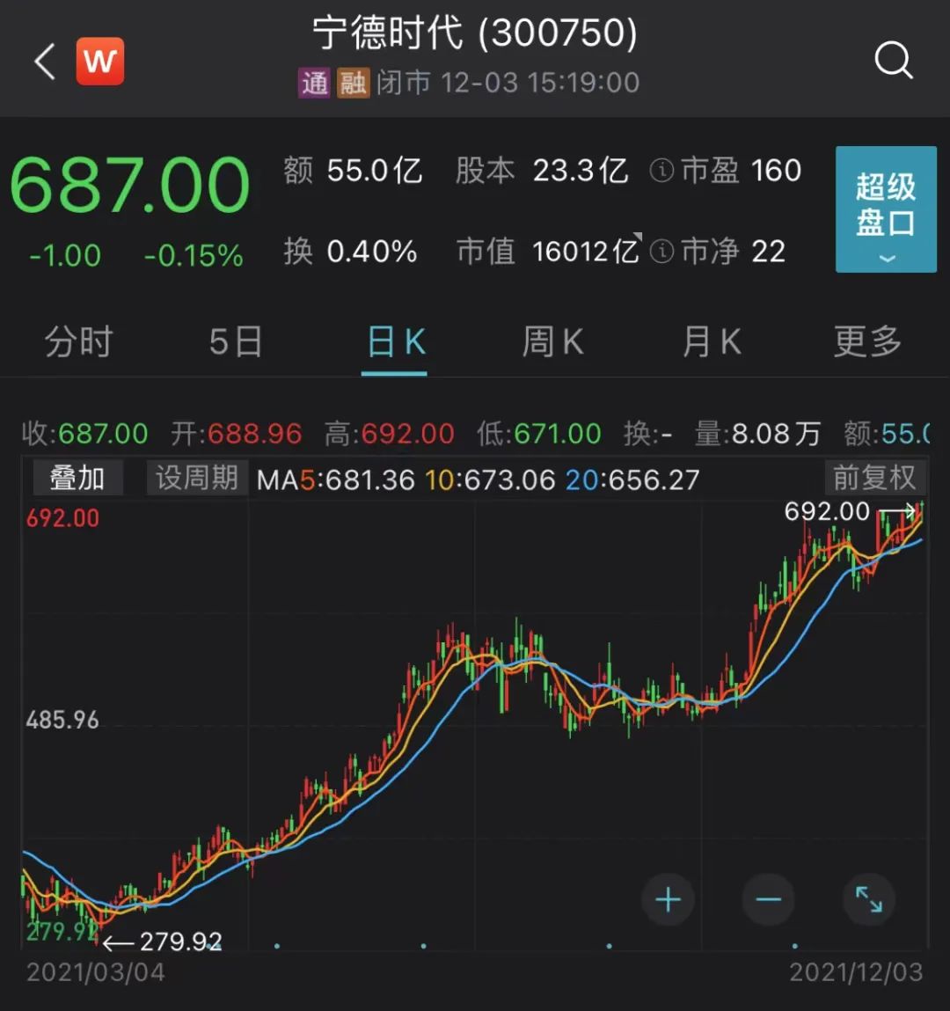Tap the orange 融 badge
The height and width of the screenshot is (1011, 950).
353,83
